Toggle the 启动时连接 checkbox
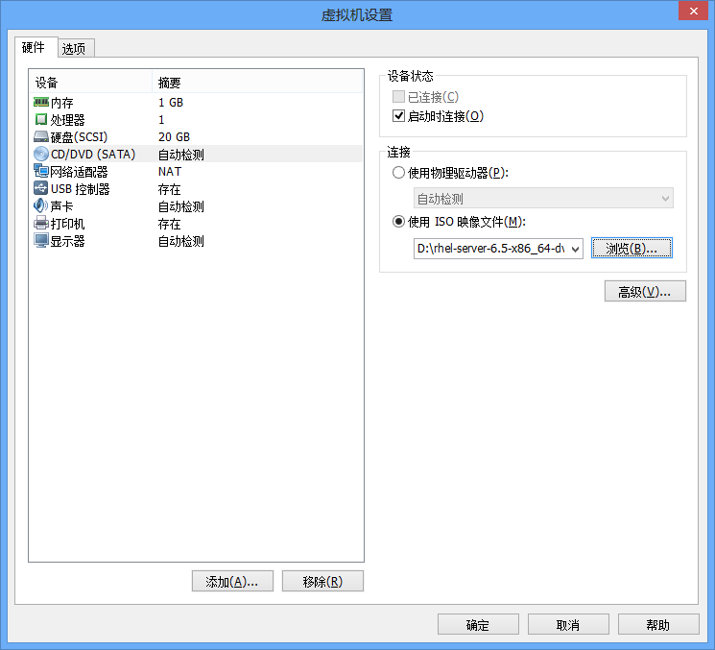Viewport: 715px width, 650px height. click(x=399, y=116)
